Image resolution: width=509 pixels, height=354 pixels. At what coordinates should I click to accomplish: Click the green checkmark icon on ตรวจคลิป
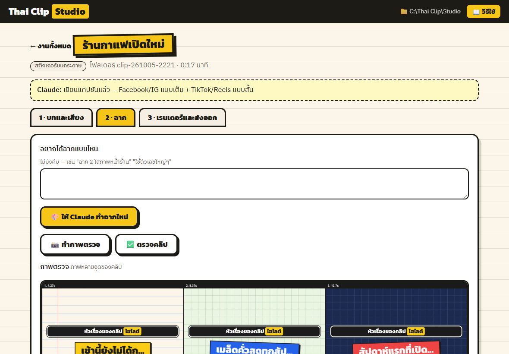130,244
